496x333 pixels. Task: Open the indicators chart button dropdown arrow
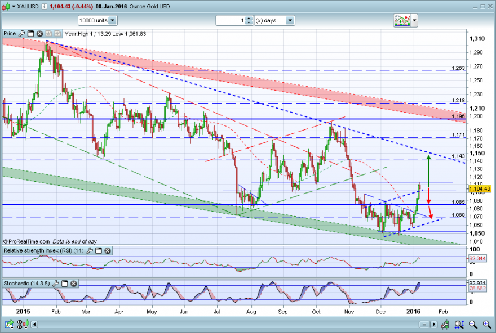coord(414,20)
